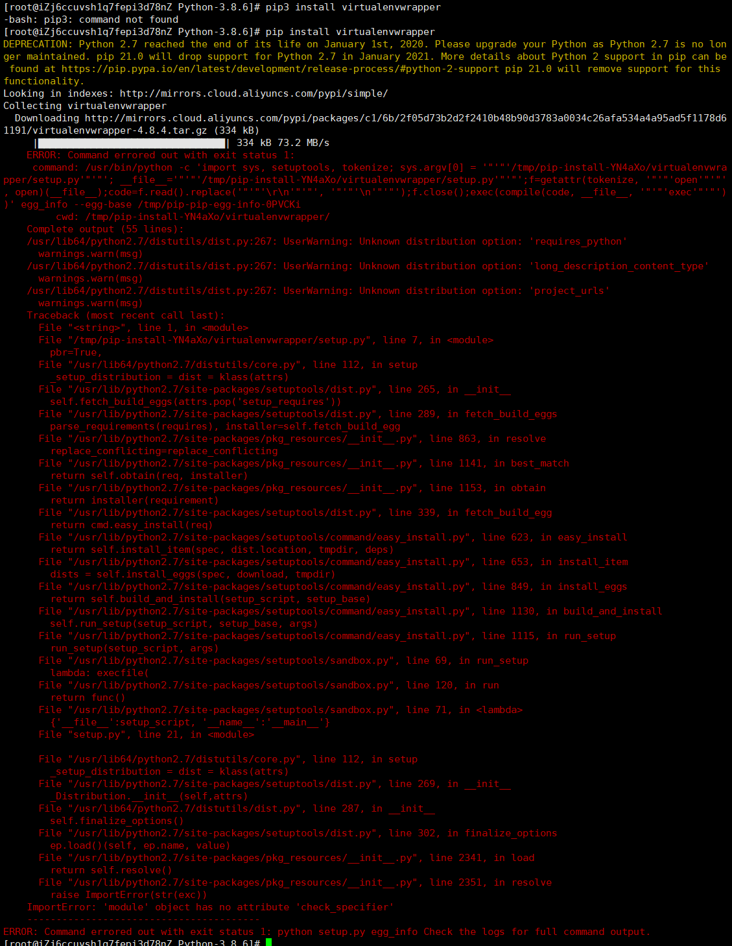Click the 'line 269, in __init__' traceback line
The height and width of the screenshot is (946, 732).
pos(274,784)
